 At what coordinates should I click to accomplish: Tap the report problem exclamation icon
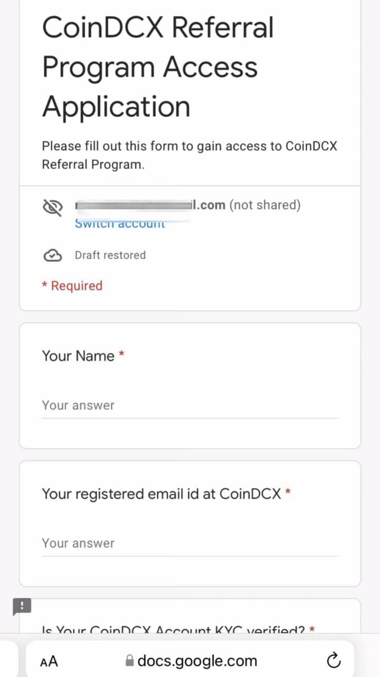pos(22,607)
